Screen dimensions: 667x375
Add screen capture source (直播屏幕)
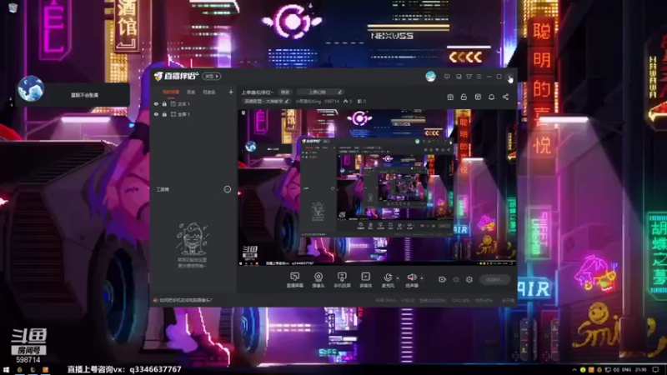pyautogui.click(x=295, y=280)
